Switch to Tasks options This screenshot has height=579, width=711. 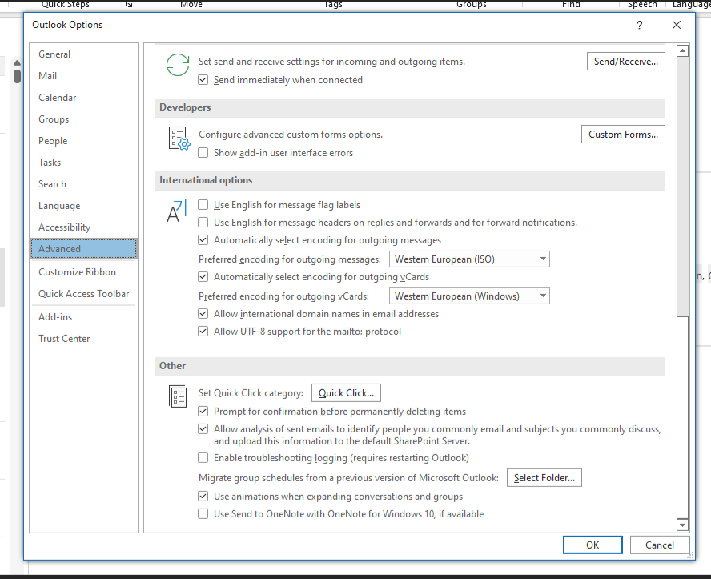tap(84, 163)
